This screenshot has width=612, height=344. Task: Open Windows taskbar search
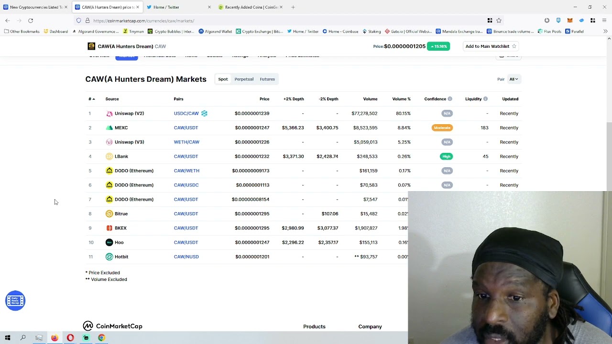[x=23, y=338]
